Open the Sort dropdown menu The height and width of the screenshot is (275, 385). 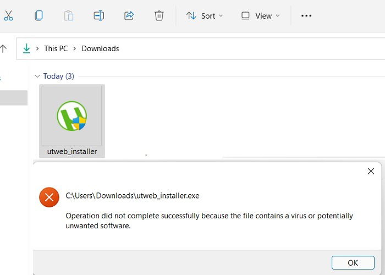pos(205,16)
